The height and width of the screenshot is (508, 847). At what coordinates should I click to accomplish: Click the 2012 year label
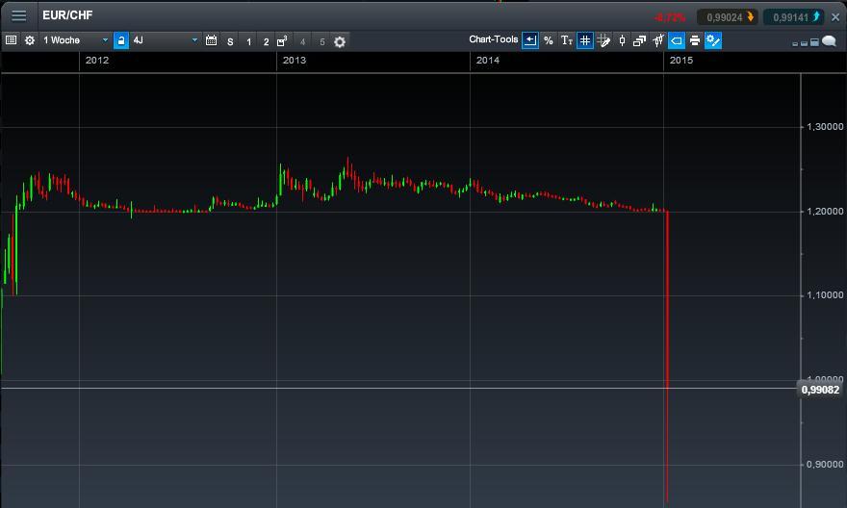[x=97, y=61]
